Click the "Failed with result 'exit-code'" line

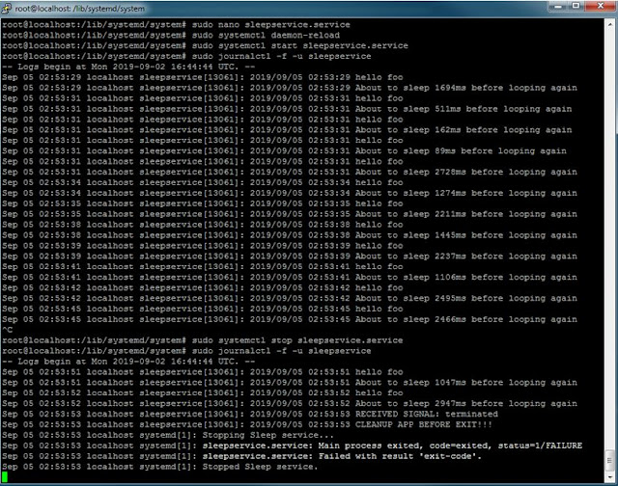click(x=242, y=456)
